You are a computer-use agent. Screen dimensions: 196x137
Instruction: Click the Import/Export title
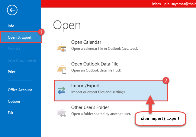[85, 86]
